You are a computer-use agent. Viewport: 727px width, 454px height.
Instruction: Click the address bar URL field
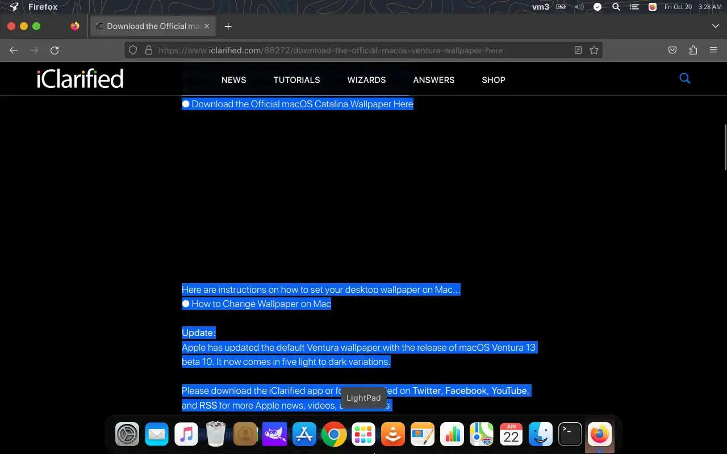coord(363,51)
